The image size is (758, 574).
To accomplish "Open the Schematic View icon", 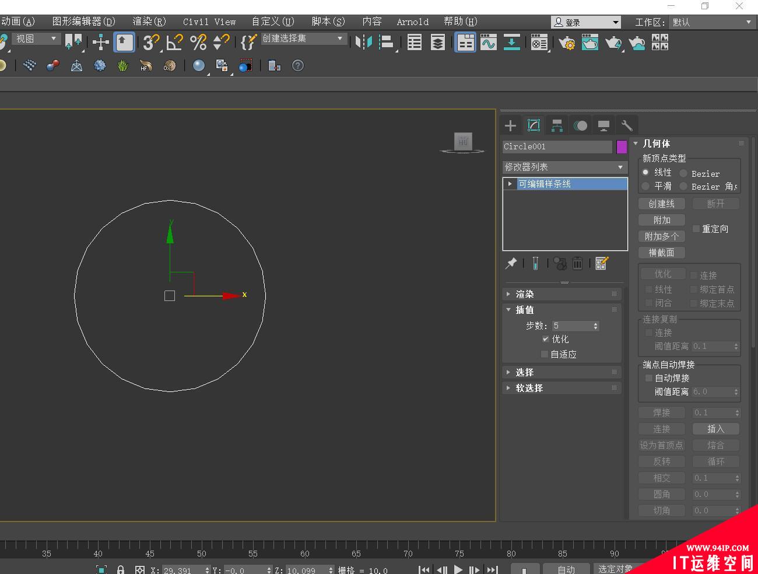I will point(511,42).
